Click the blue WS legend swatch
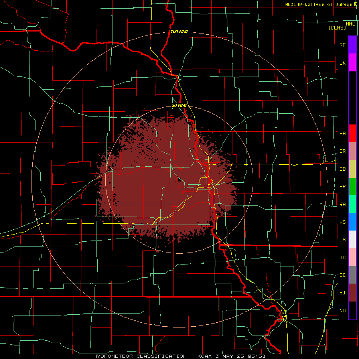This screenshot has width=359, height=359. click(352, 222)
